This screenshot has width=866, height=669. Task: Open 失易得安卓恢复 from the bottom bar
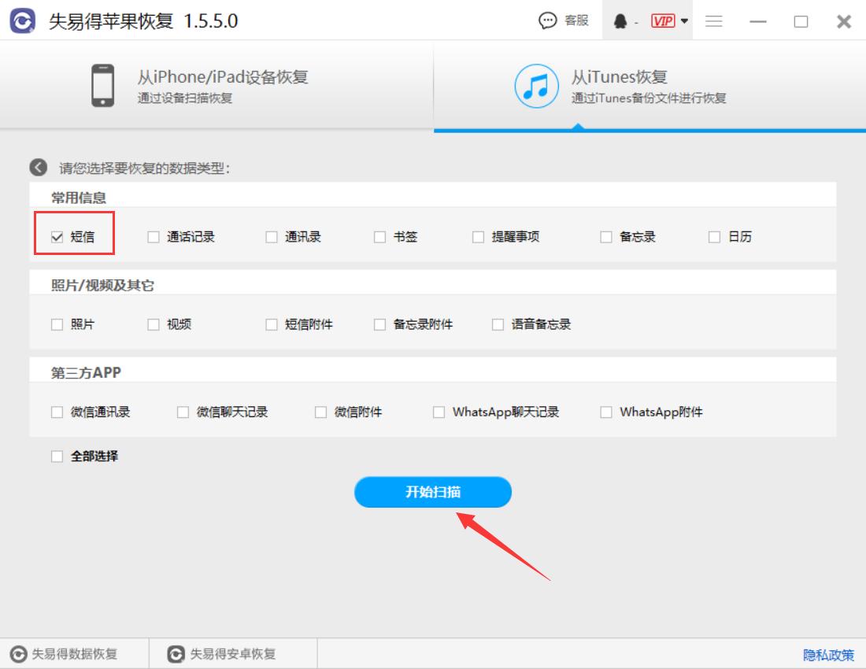coord(232,652)
